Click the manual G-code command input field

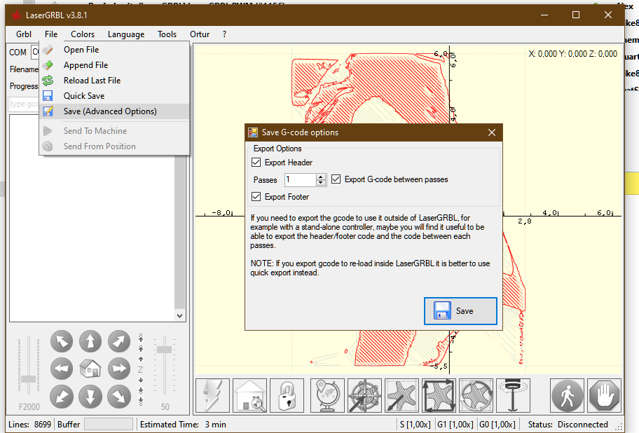(24, 104)
